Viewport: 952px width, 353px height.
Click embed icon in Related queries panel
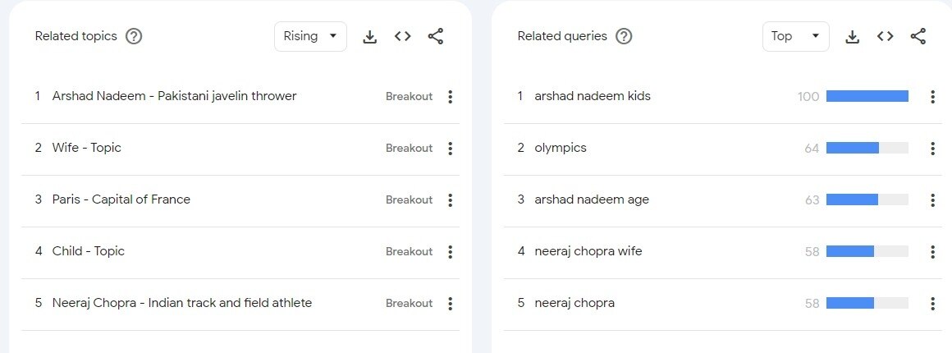(x=885, y=36)
